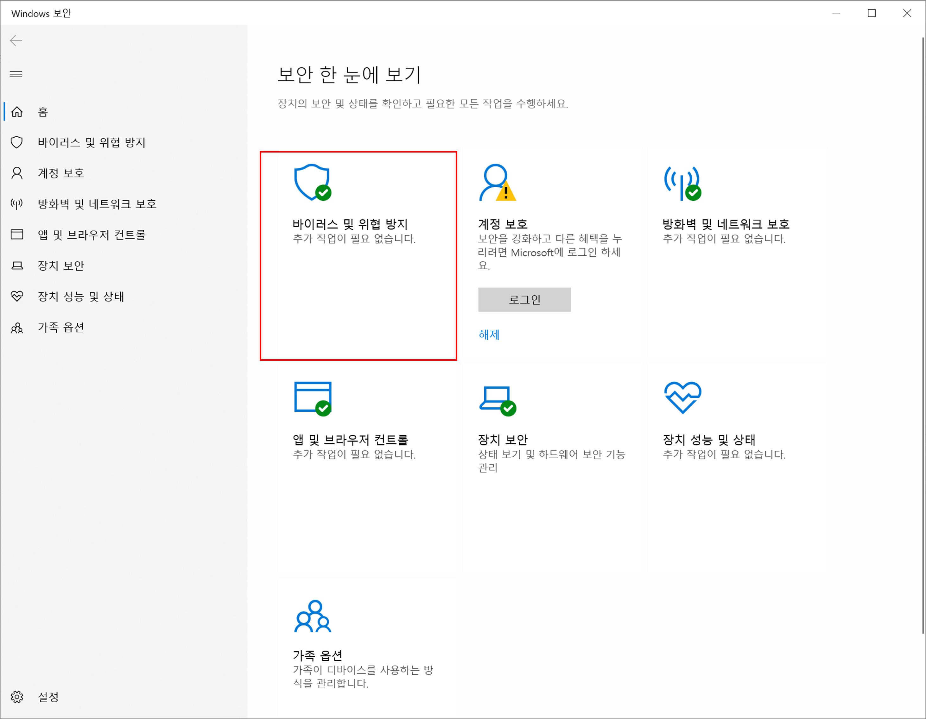Open 장치 성능 및 상태 card title
The width and height of the screenshot is (926, 719).
point(709,440)
